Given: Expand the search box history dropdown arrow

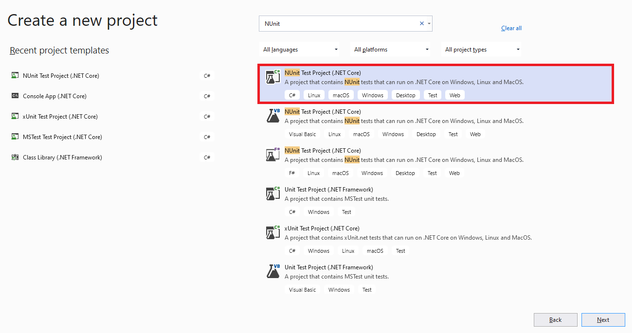Looking at the screenshot, I should [x=429, y=23].
